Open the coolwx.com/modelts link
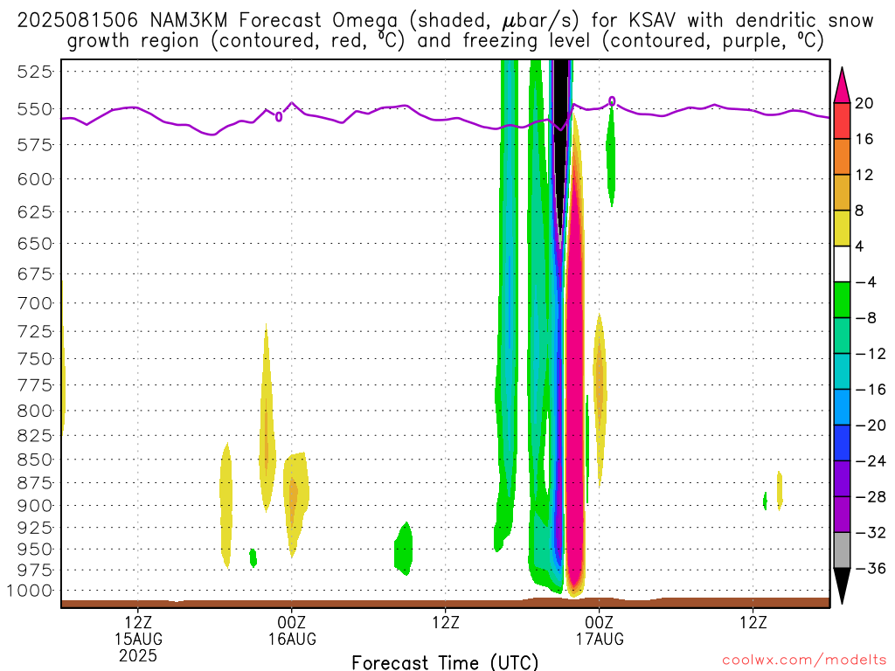 [x=804, y=660]
